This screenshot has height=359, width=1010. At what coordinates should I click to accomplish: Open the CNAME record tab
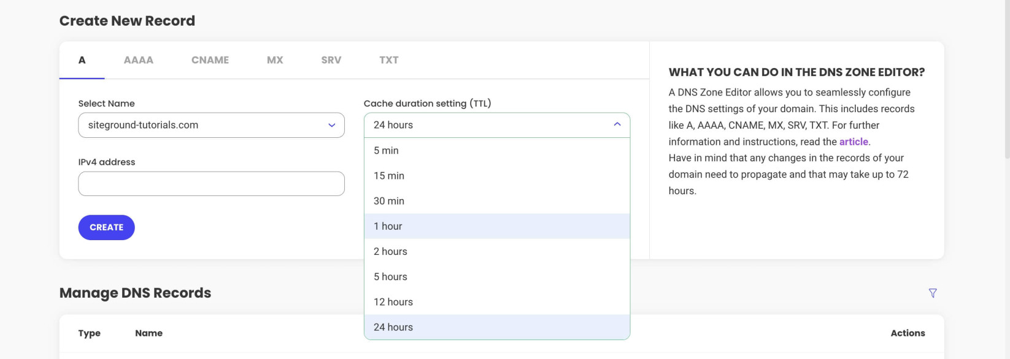tap(210, 60)
